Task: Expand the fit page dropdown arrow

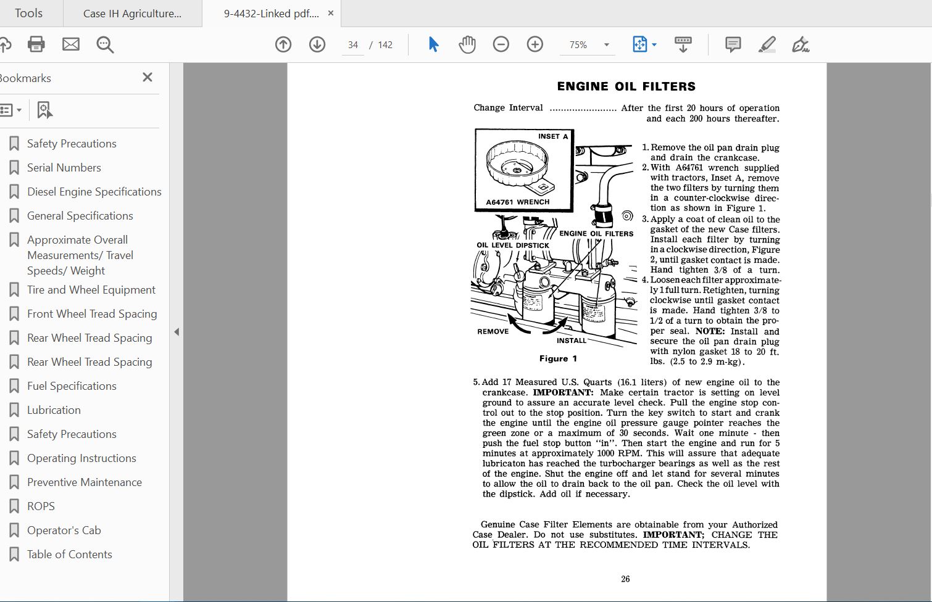Action: 654,44
